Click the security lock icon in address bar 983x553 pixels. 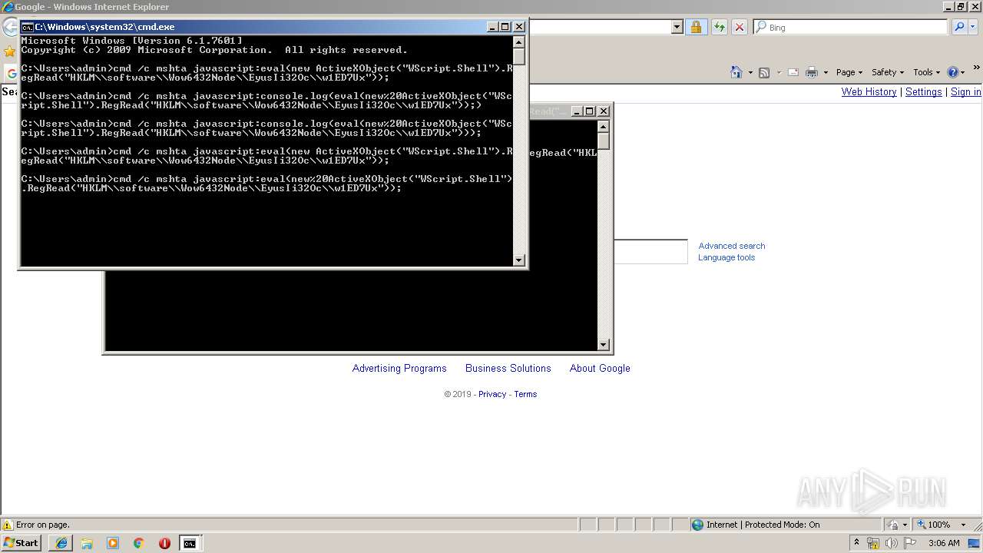point(696,27)
